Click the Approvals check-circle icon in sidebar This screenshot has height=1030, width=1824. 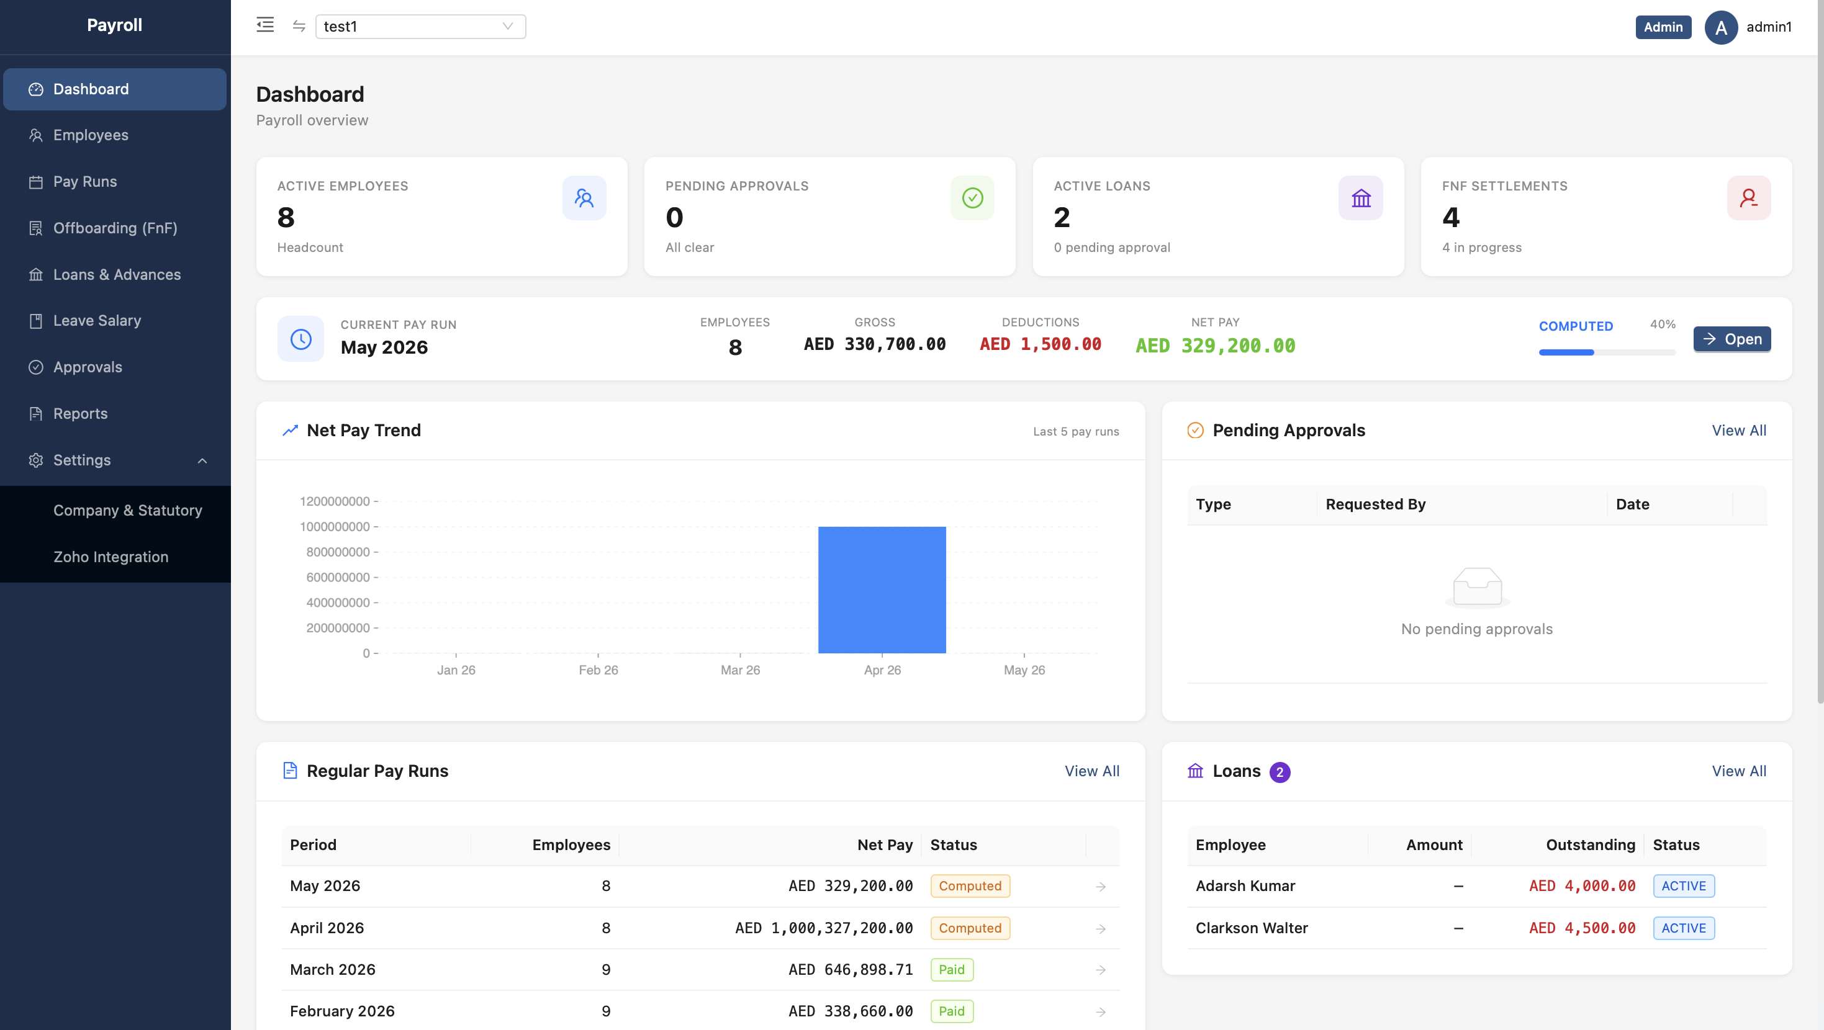point(35,367)
